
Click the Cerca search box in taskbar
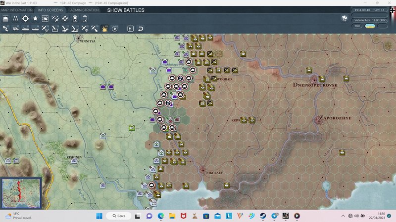119,216
